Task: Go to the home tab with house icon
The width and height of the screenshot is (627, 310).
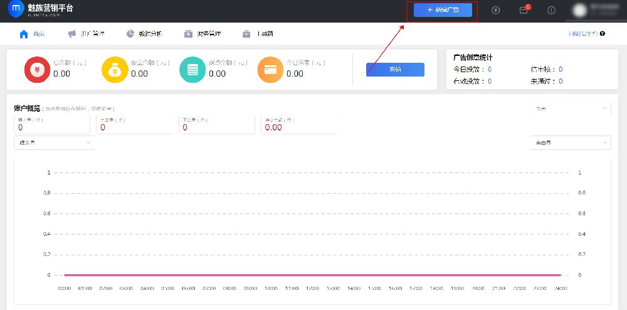Action: point(33,34)
